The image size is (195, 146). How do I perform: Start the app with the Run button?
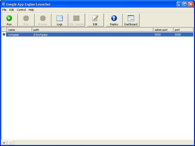coord(9,20)
